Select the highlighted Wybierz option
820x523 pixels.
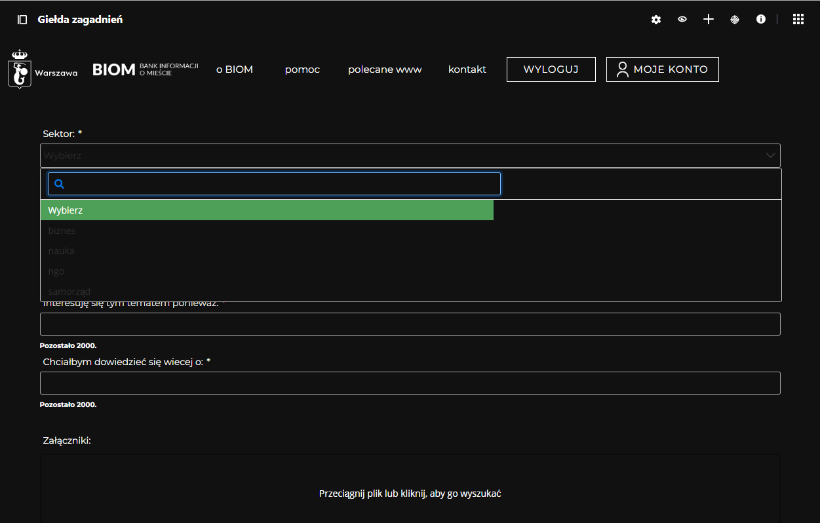(267, 210)
